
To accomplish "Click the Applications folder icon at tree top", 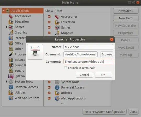I will click(8, 11).
